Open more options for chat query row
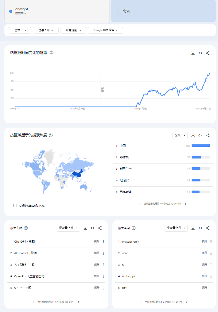218x312 pixels. coord(211,253)
